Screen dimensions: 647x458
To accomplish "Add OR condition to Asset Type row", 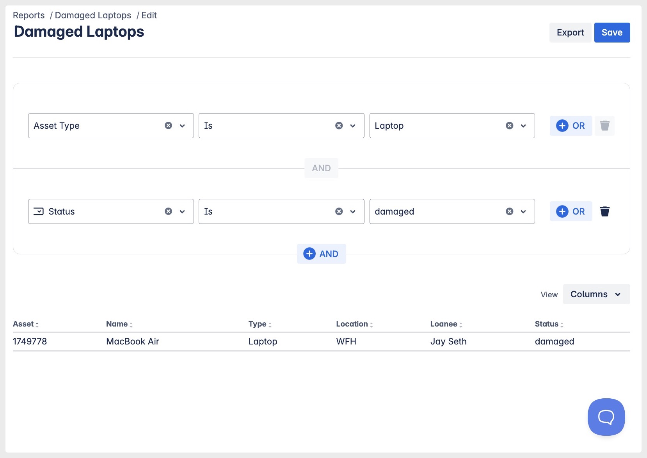I will coord(571,126).
